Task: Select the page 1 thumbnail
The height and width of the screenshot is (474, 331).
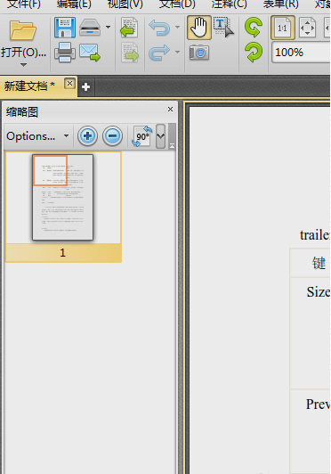Action: pos(63,207)
